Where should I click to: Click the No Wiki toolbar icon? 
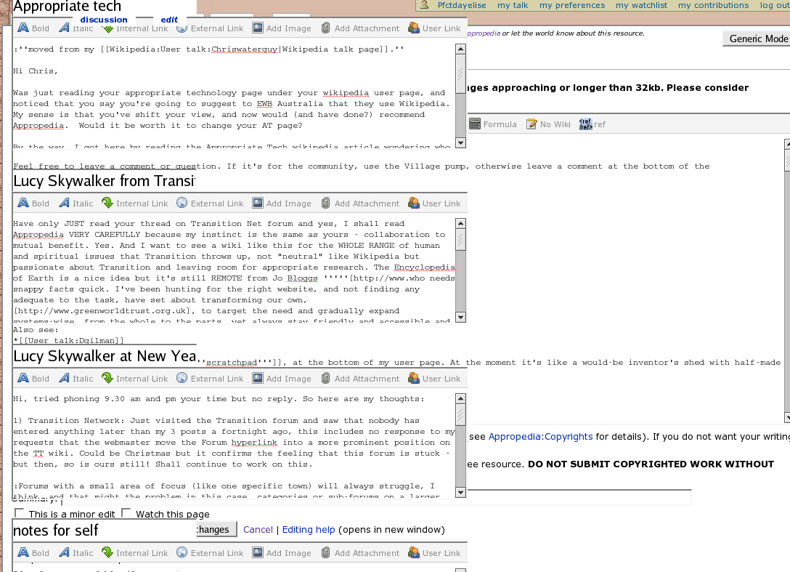[x=532, y=124]
